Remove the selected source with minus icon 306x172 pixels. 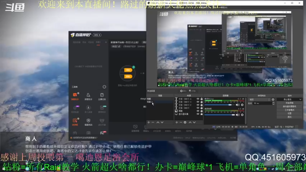(x=181, y=122)
